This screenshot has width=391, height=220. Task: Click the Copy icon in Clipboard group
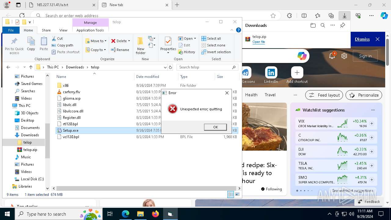coord(31,44)
